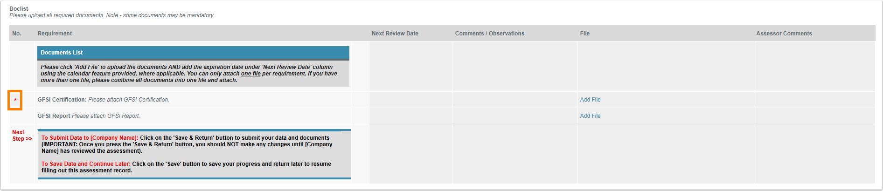This screenshot has width=883, height=191.
Task: Click Add File for GFSI Certification
Action: coord(590,100)
